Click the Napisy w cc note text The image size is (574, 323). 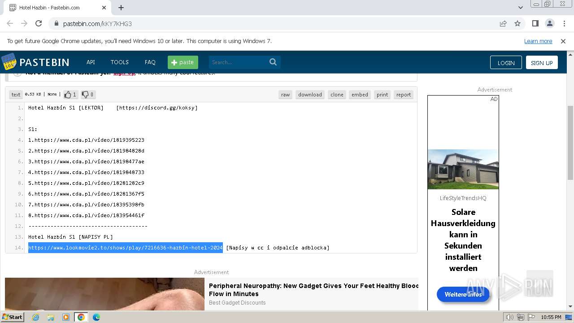click(278, 248)
